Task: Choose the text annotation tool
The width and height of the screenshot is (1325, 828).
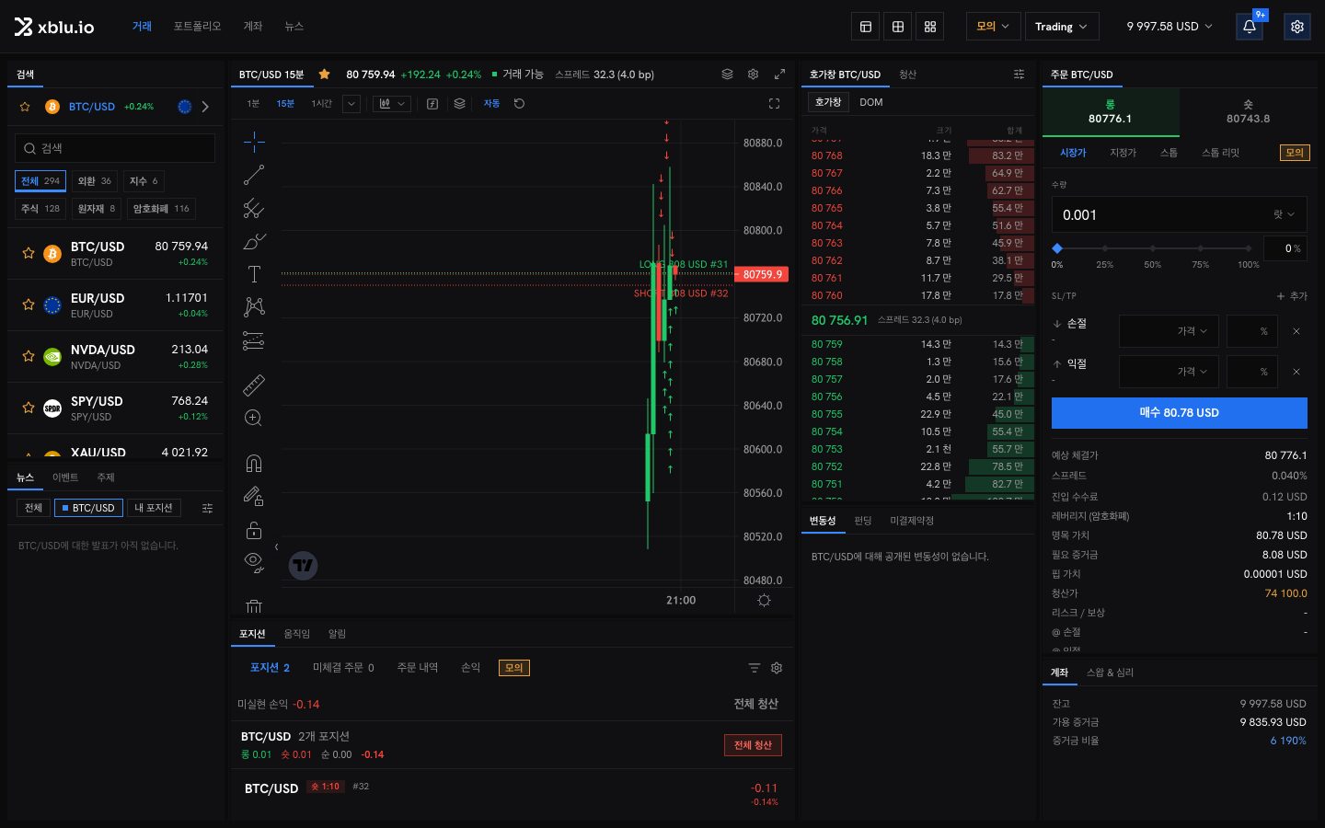Action: [254, 274]
